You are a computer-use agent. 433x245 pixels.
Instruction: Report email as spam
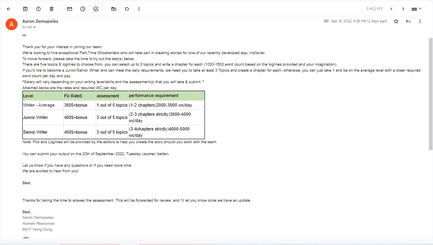pos(38,9)
